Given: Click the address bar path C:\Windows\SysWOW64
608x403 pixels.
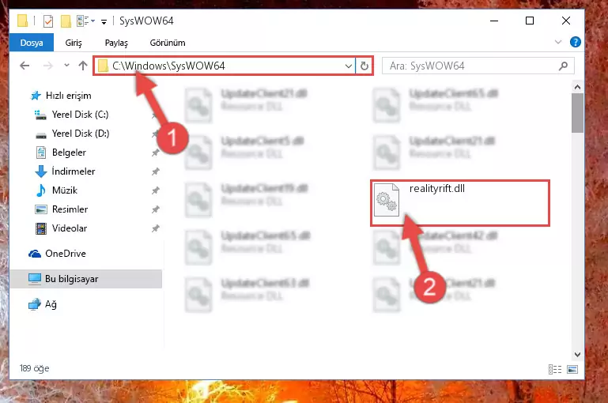Looking at the screenshot, I should tap(168, 66).
